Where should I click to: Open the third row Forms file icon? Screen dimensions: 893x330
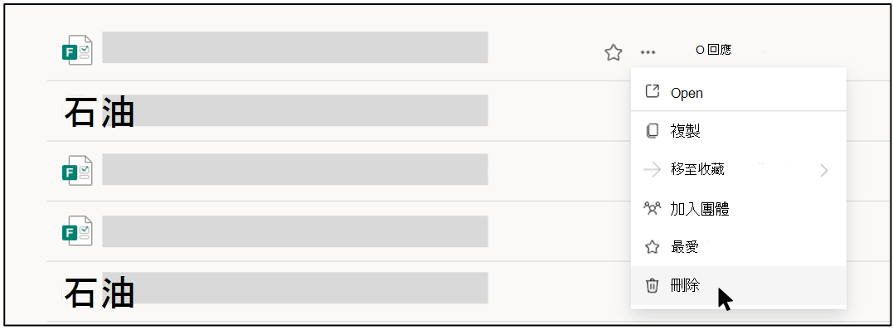[77, 171]
